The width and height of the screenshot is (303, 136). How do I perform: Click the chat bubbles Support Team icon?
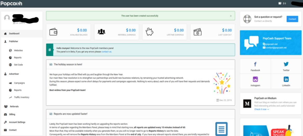252,43
